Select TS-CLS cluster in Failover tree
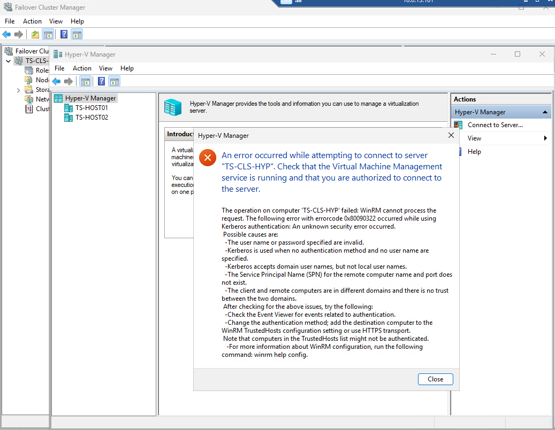Image resolution: width=555 pixels, height=430 pixels. click(36, 61)
